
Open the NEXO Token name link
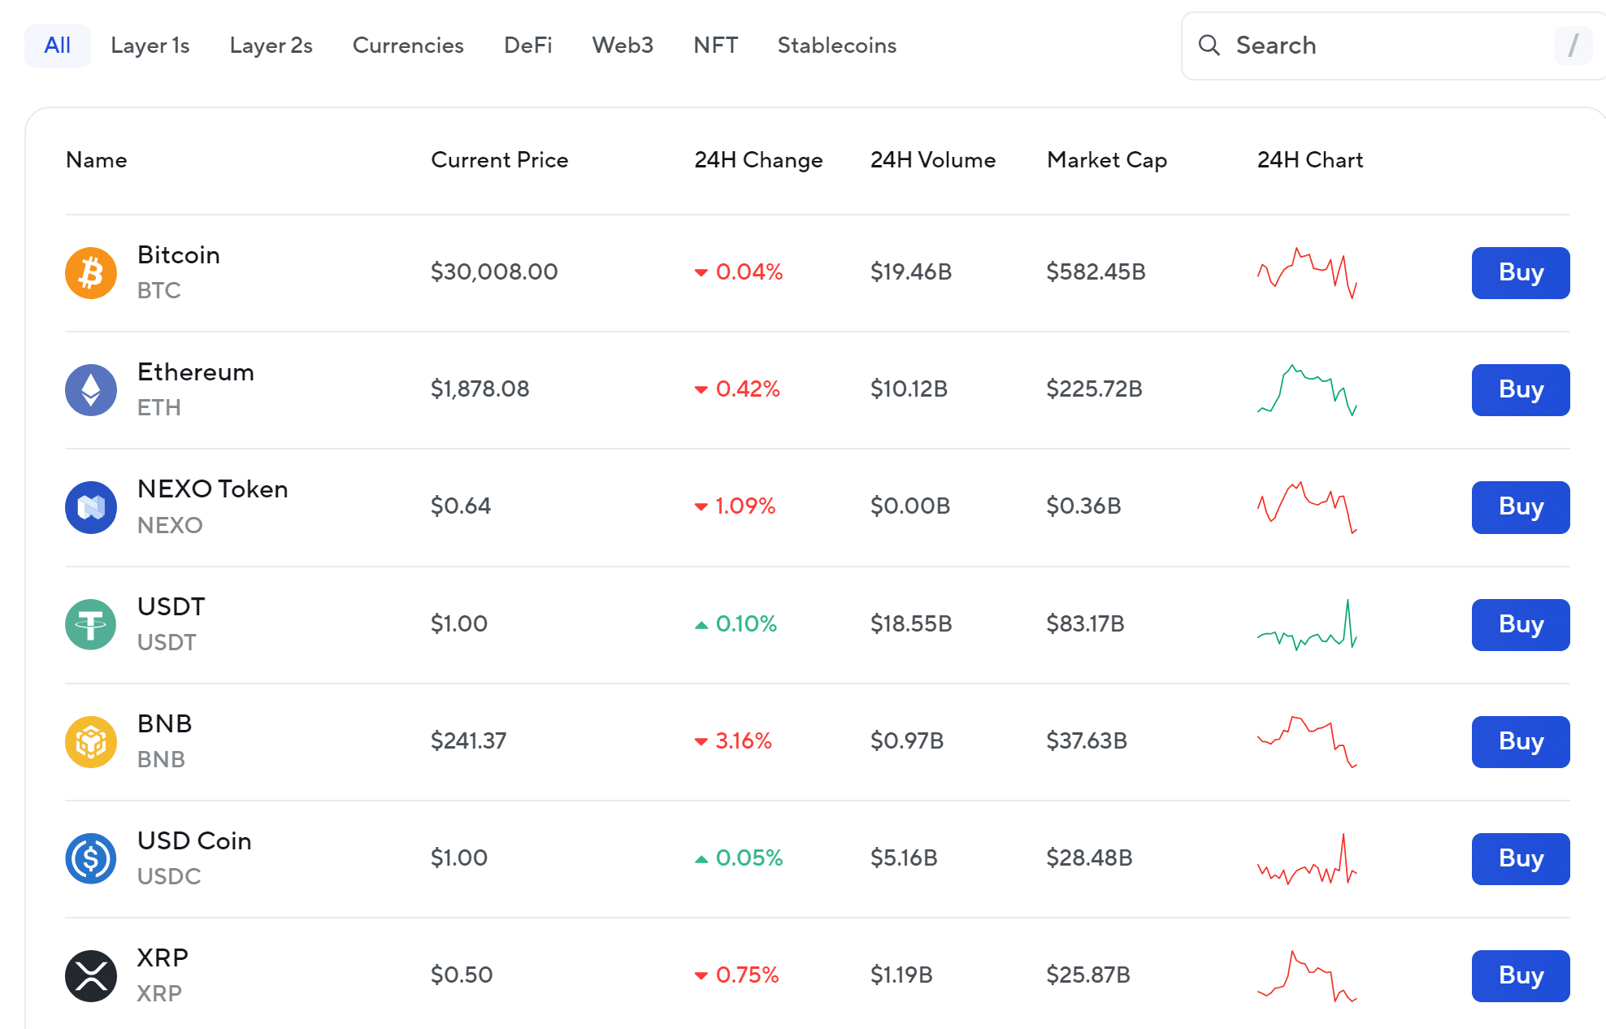[213, 489]
